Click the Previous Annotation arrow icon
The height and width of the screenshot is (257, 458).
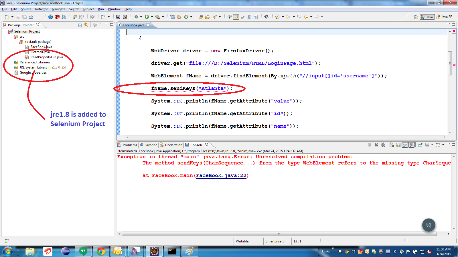pos(288,17)
